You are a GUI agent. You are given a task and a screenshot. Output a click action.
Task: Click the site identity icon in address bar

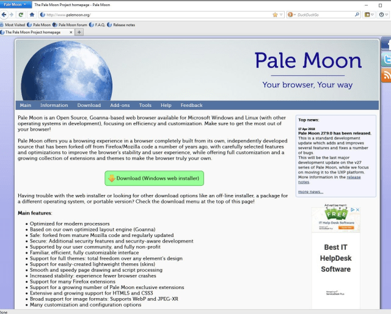coord(43,15)
